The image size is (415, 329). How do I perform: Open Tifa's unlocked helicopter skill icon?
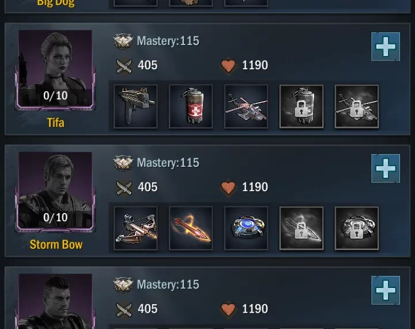(x=246, y=106)
